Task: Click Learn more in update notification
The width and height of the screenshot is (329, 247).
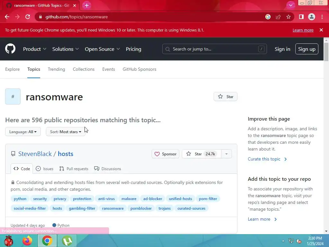Action: (x=303, y=30)
